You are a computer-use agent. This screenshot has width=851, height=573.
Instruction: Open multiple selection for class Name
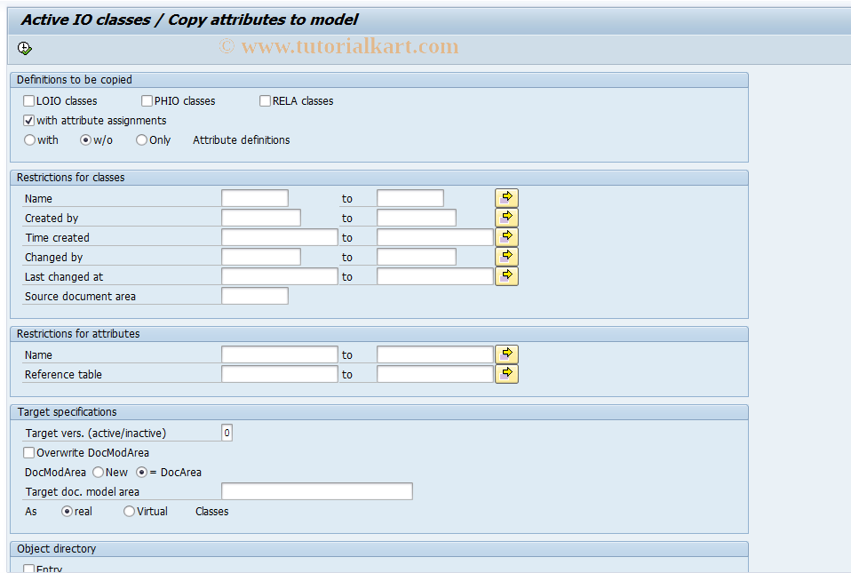click(x=506, y=198)
